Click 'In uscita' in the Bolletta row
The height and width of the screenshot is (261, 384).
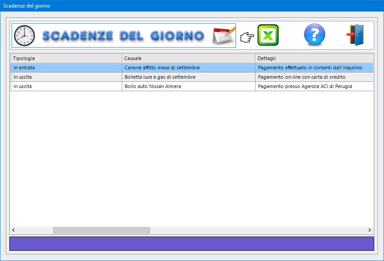[x=66, y=77]
